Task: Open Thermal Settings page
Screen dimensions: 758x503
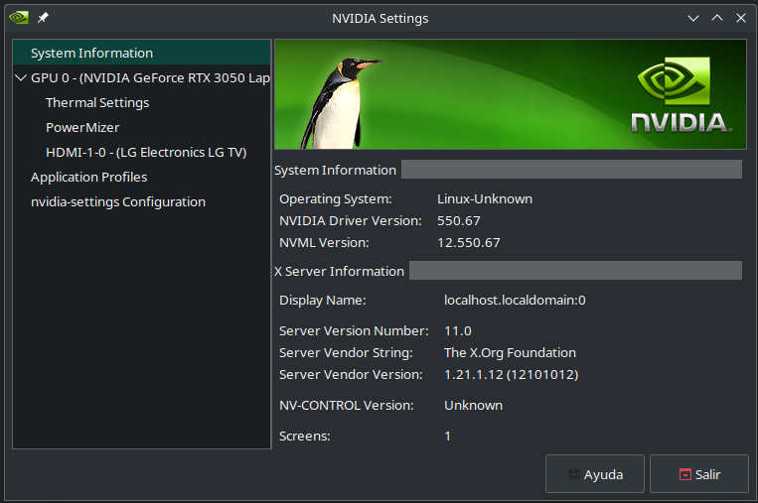Action: 97,102
